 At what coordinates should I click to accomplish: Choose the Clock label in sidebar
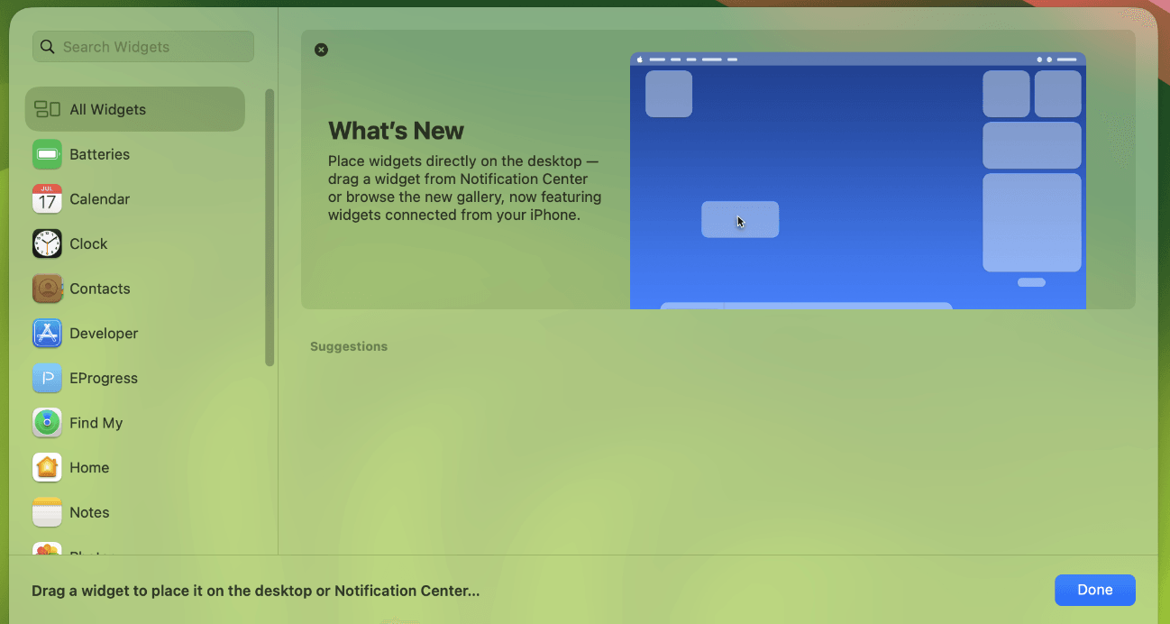click(88, 243)
